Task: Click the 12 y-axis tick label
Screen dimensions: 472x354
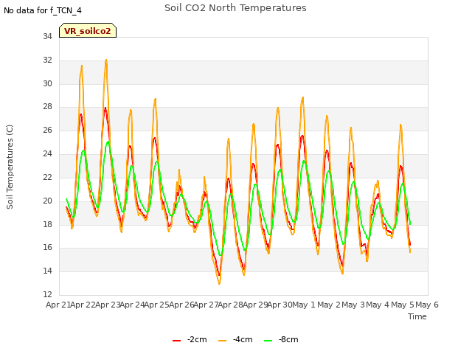Action: [x=47, y=294]
